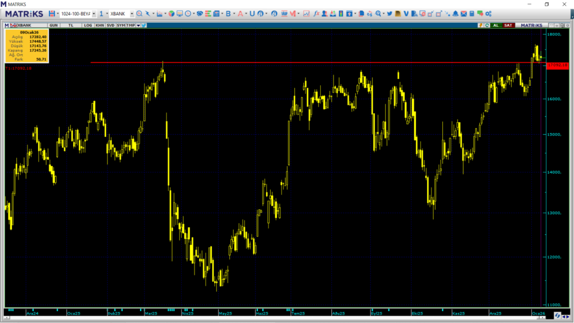Click the alarm bell icon
This screenshot has height=323, width=574.
(x=455, y=13)
